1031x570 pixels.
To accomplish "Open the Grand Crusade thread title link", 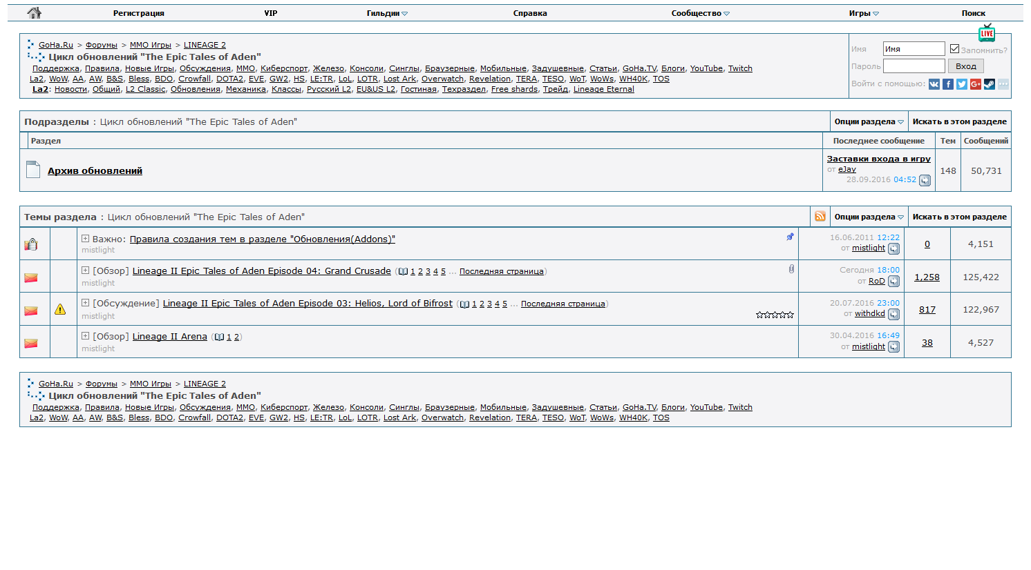I will (262, 271).
